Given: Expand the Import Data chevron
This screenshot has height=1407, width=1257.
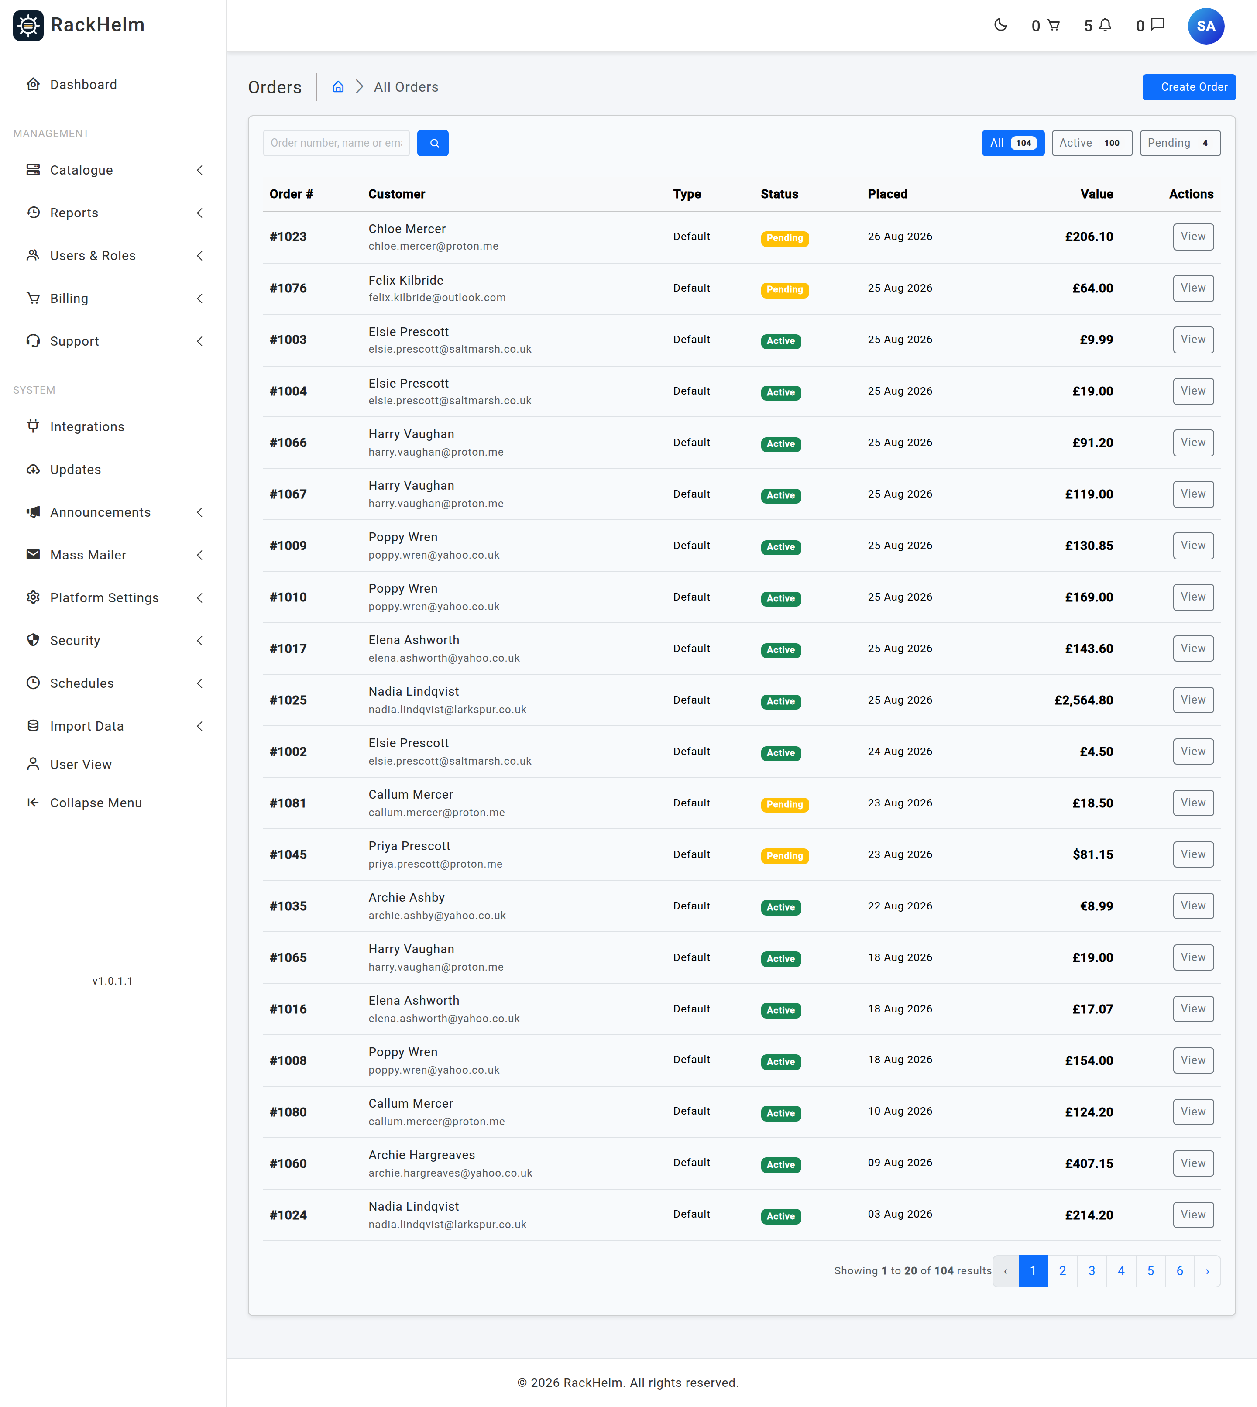Looking at the screenshot, I should point(199,726).
